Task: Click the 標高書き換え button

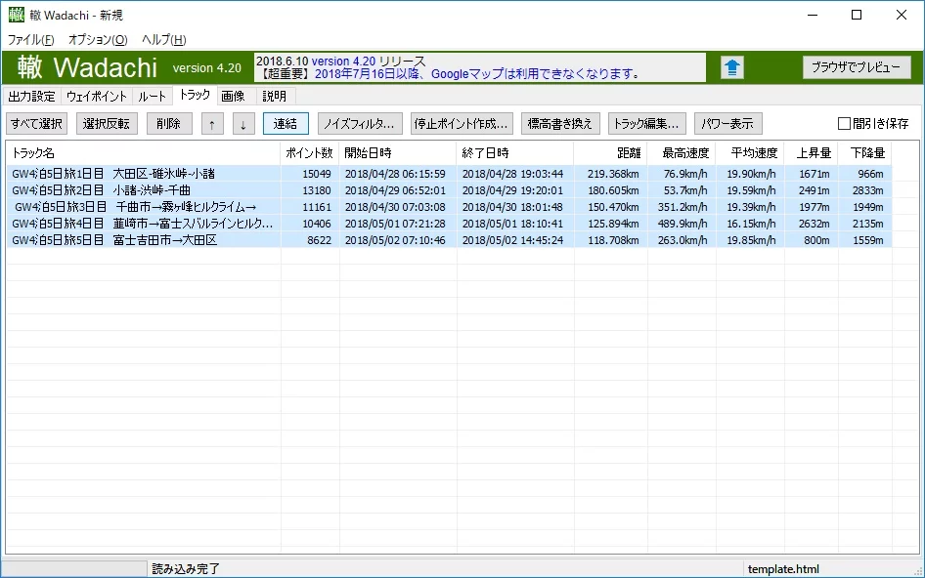Action: [560, 124]
